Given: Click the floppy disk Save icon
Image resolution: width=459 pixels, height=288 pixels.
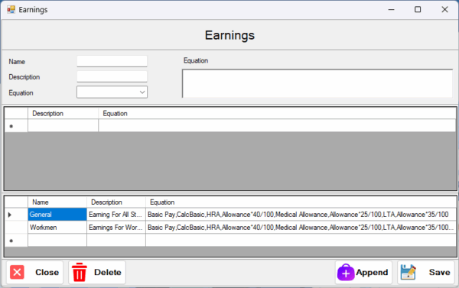Looking at the screenshot, I should pyautogui.click(x=408, y=272).
